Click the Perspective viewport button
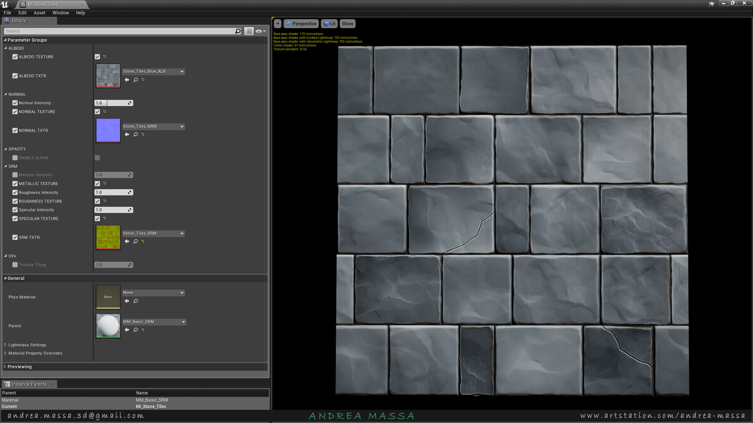 (301, 23)
